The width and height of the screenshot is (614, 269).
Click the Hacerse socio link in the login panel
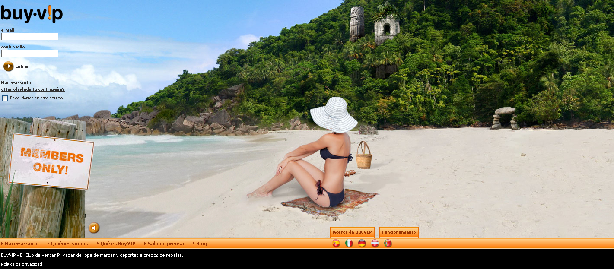pos(16,83)
